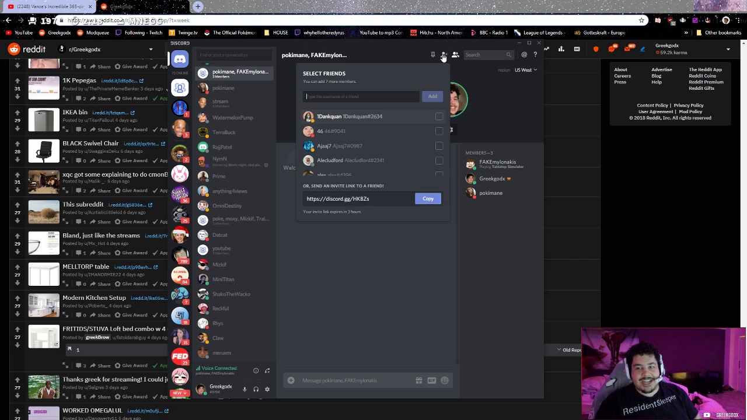Open the pink bunny server icon
This screenshot has height=420, width=747.
click(180, 174)
